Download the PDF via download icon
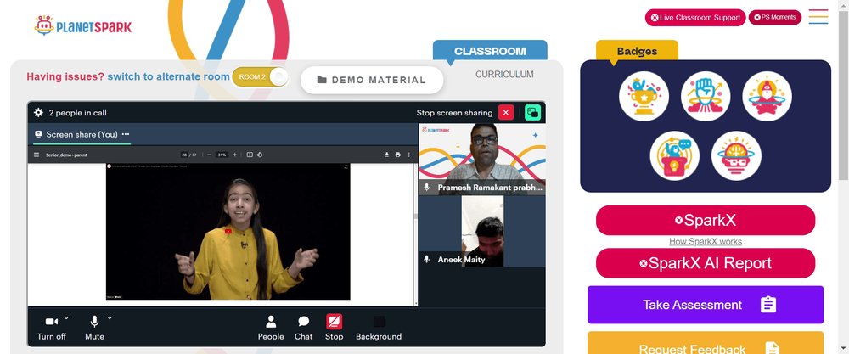 click(x=387, y=155)
